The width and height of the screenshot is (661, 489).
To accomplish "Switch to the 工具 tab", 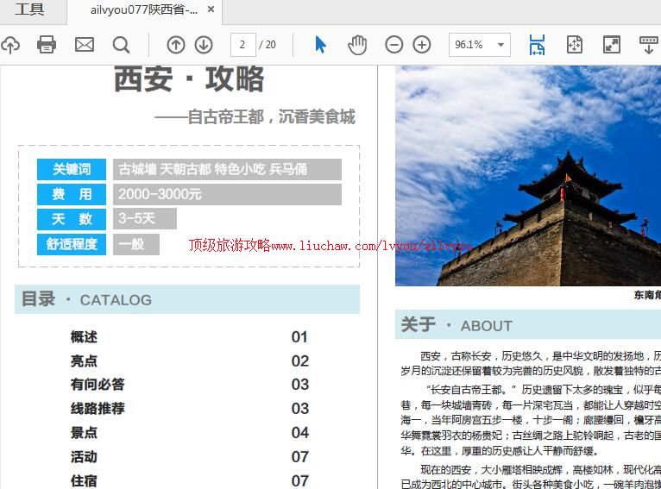I will click(x=29, y=11).
